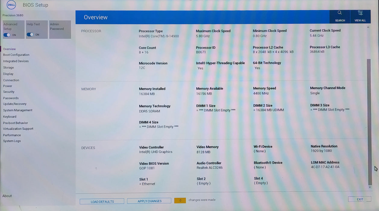379x211 pixels.
Task: Click Memory Available value 16156 MB
Action: tap(204, 94)
